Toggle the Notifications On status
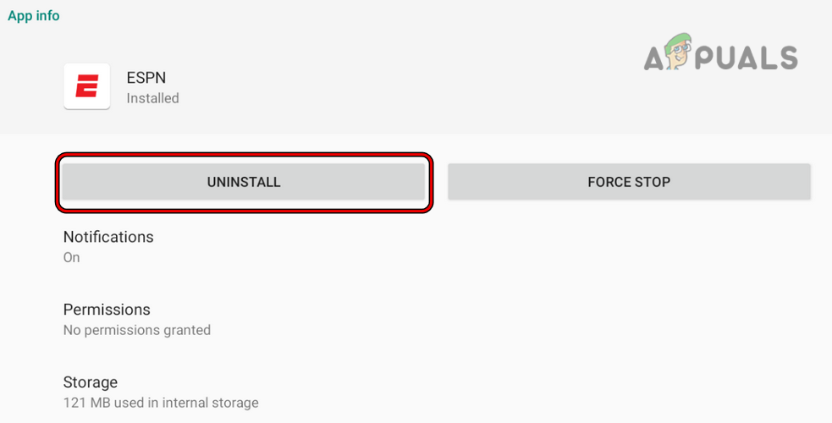 tap(72, 257)
